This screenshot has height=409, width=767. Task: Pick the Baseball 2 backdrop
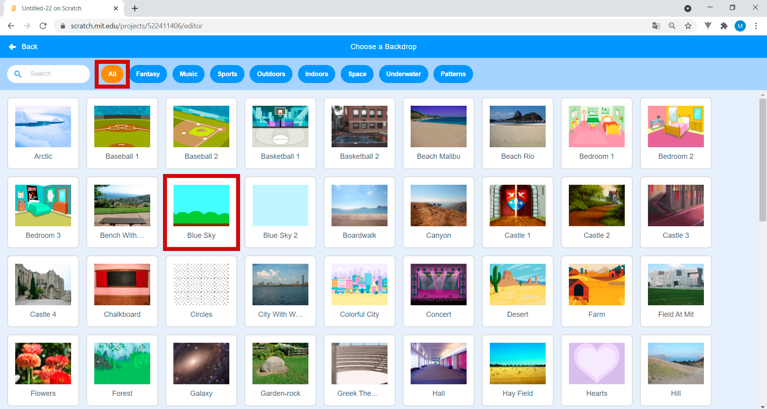[x=201, y=133]
